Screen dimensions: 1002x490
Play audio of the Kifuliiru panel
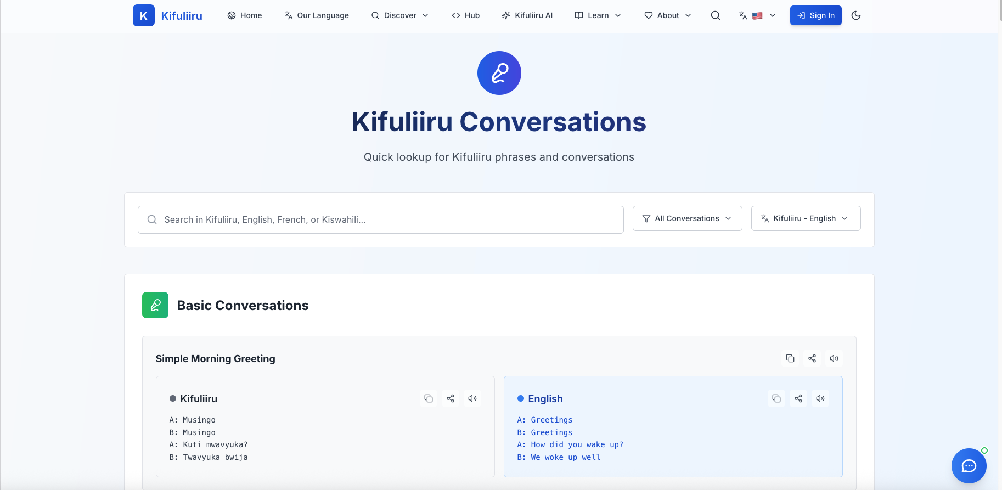click(472, 398)
